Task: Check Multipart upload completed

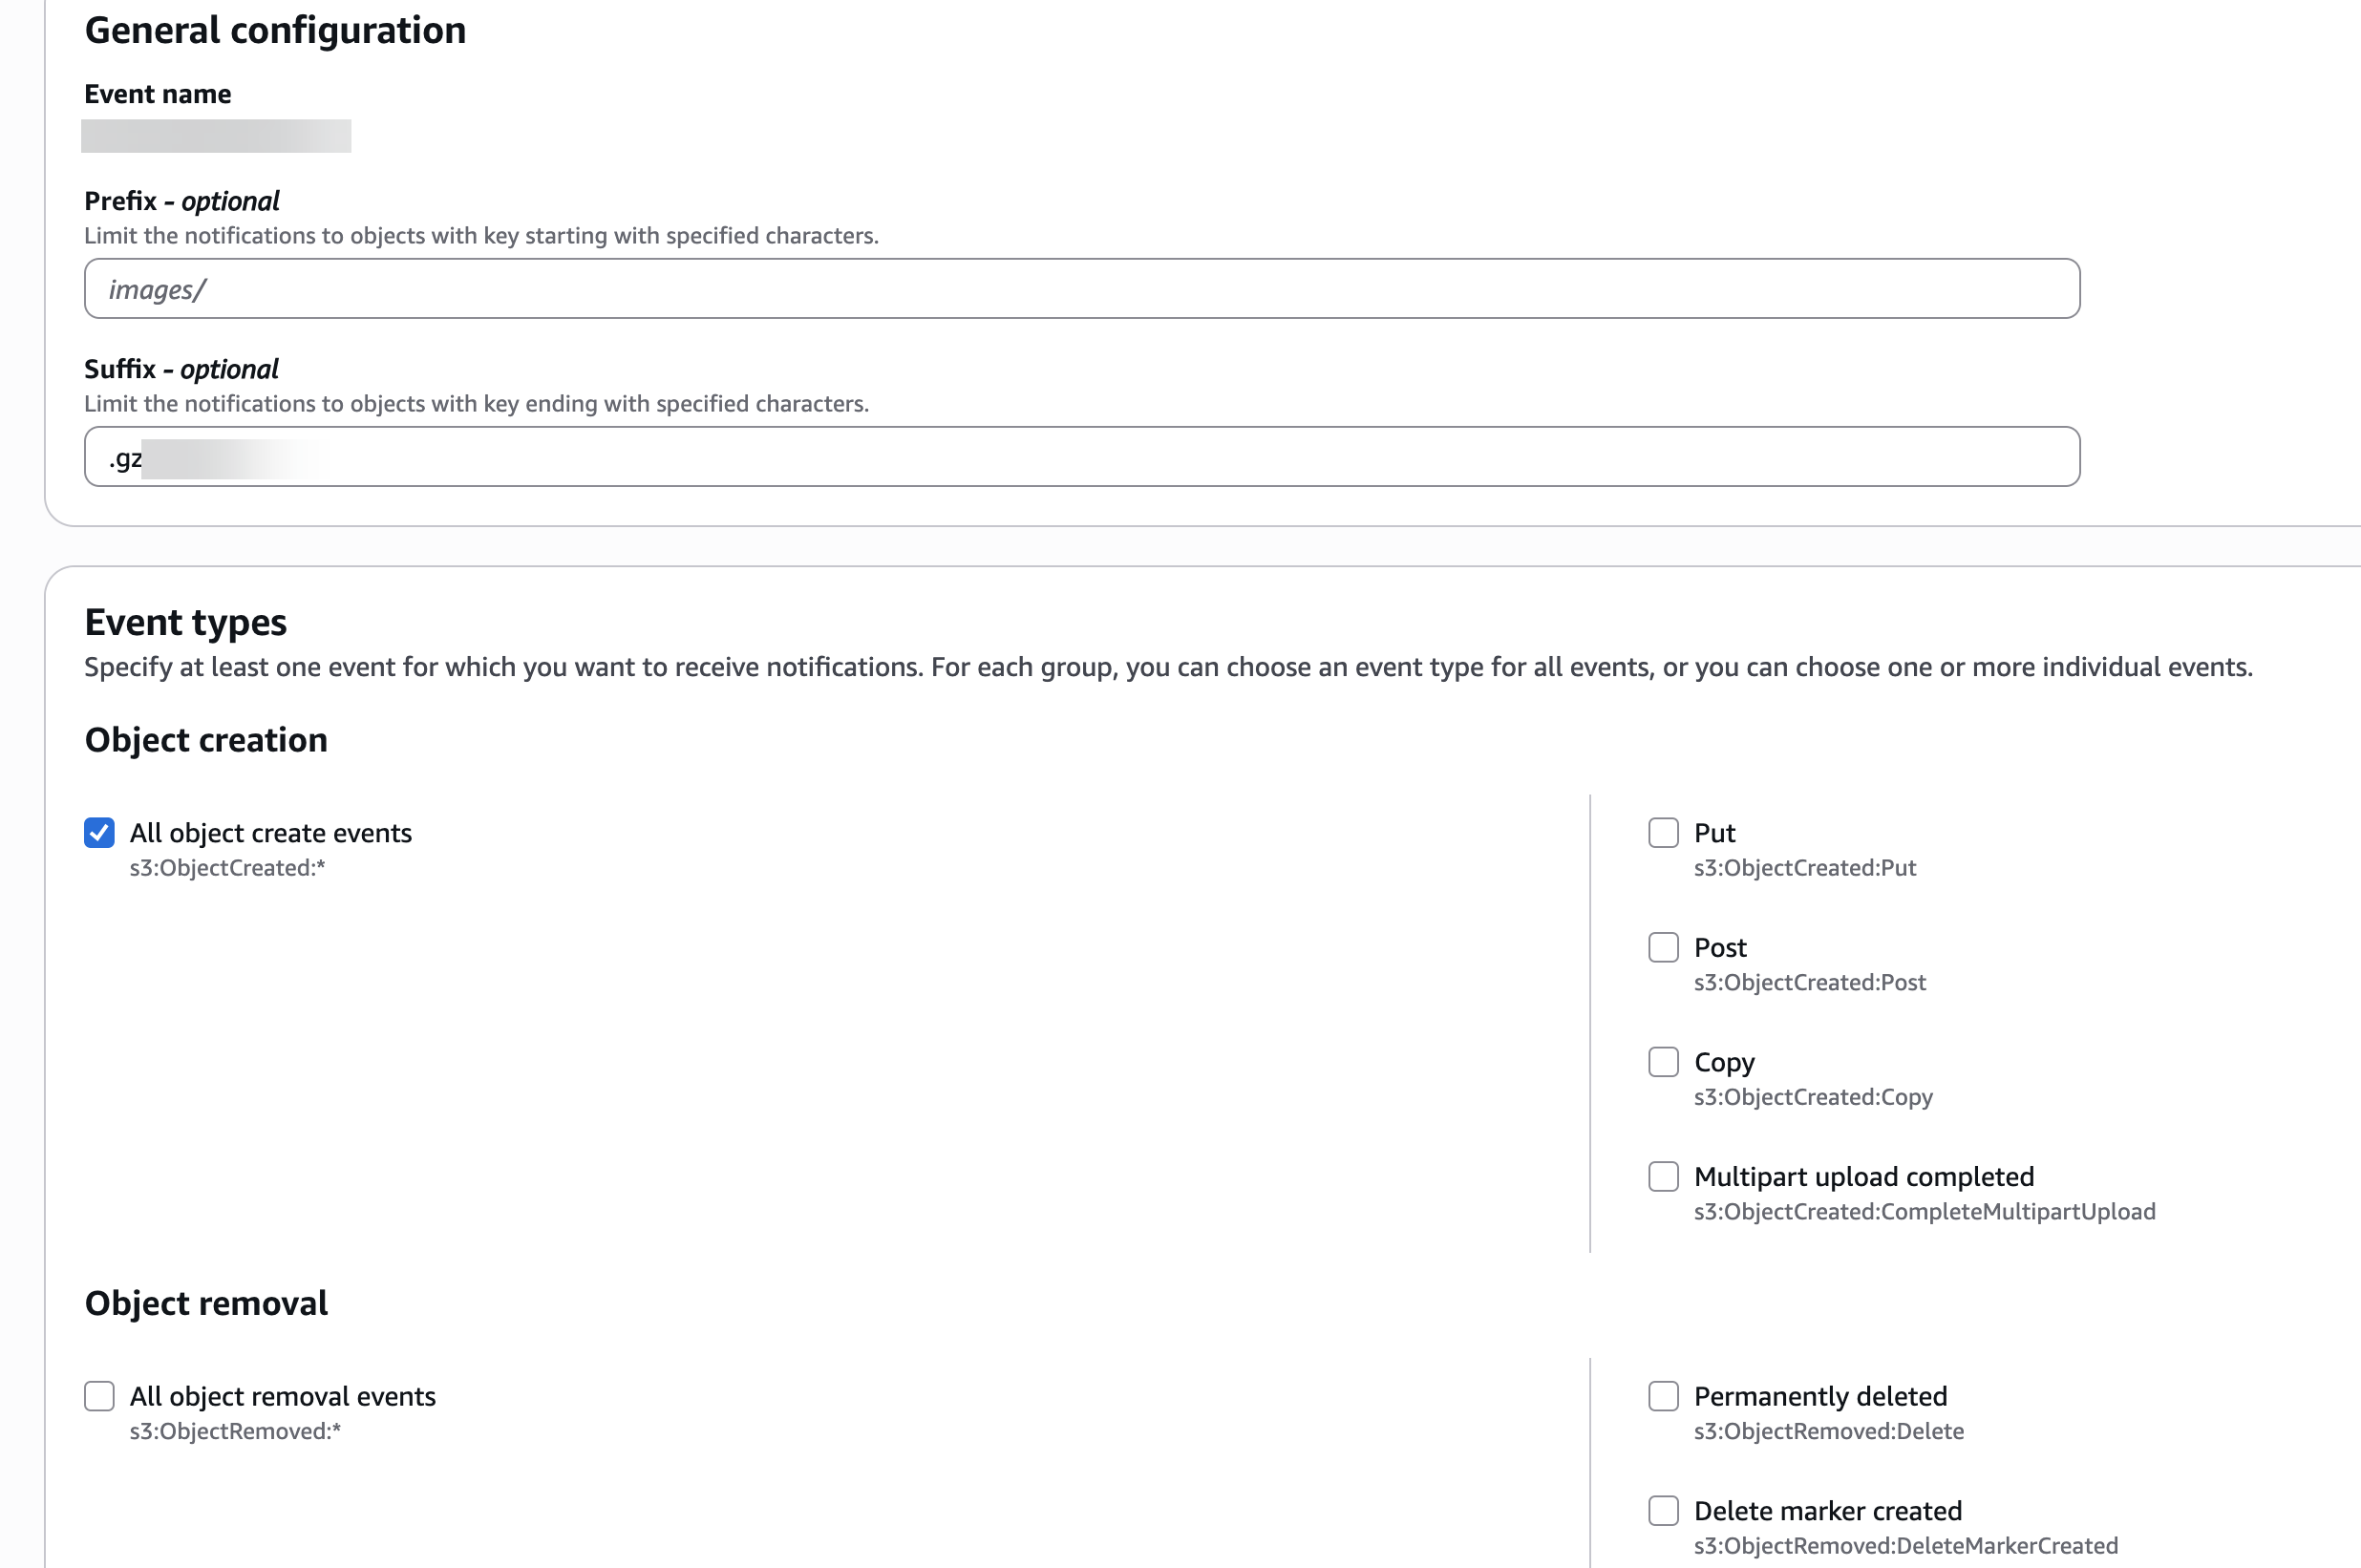Action: [x=1663, y=1177]
